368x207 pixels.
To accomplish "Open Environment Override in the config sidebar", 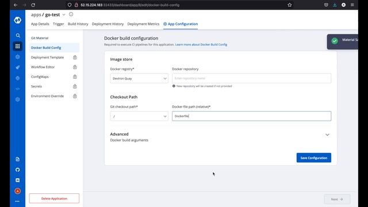I will [x=47, y=96].
